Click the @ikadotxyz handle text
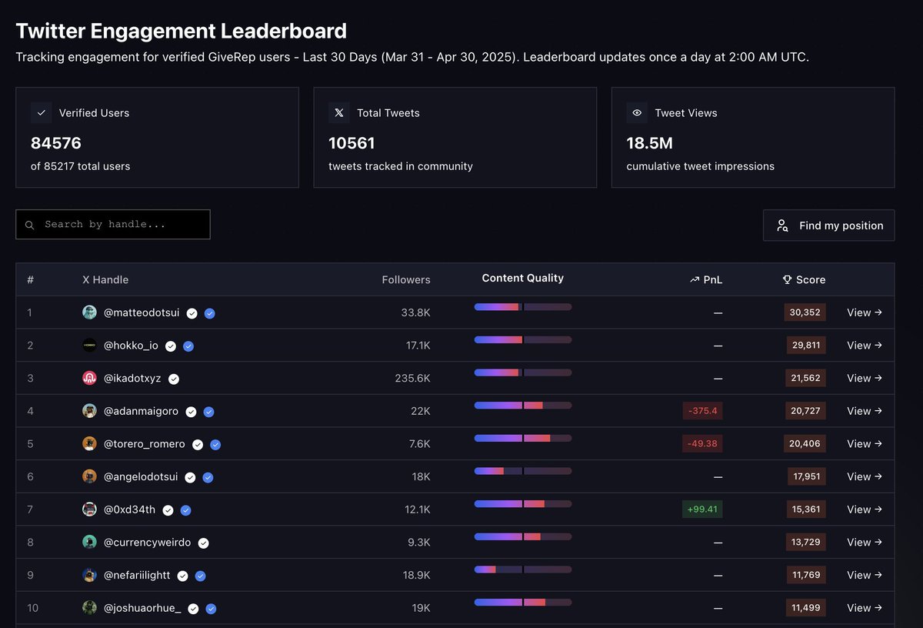Viewport: 923px width, 628px height. click(132, 378)
